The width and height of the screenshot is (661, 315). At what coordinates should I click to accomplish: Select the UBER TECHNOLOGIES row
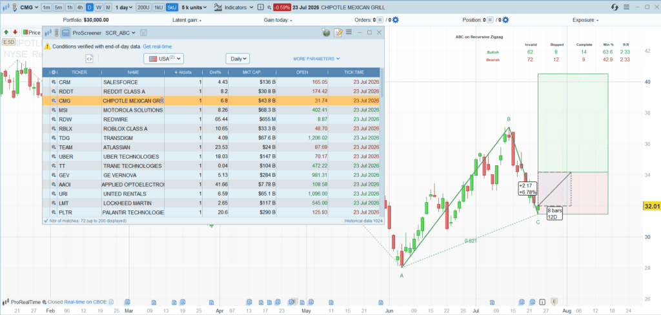click(211, 156)
